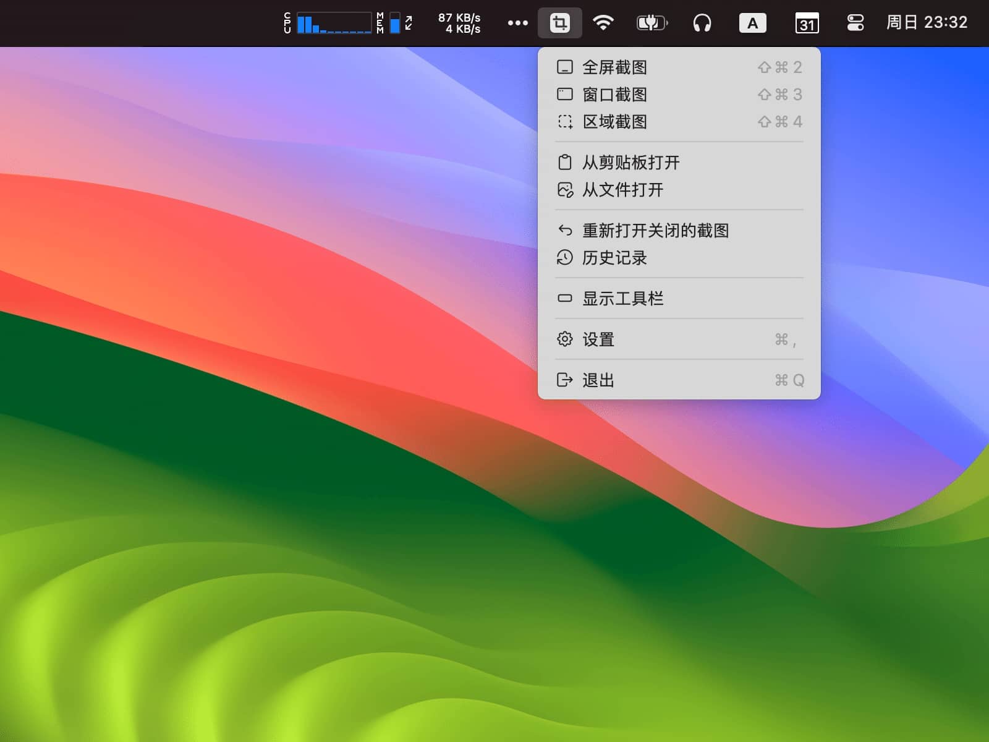Switch input source via the 'A' icon
The height and width of the screenshot is (742, 989).
click(x=752, y=22)
